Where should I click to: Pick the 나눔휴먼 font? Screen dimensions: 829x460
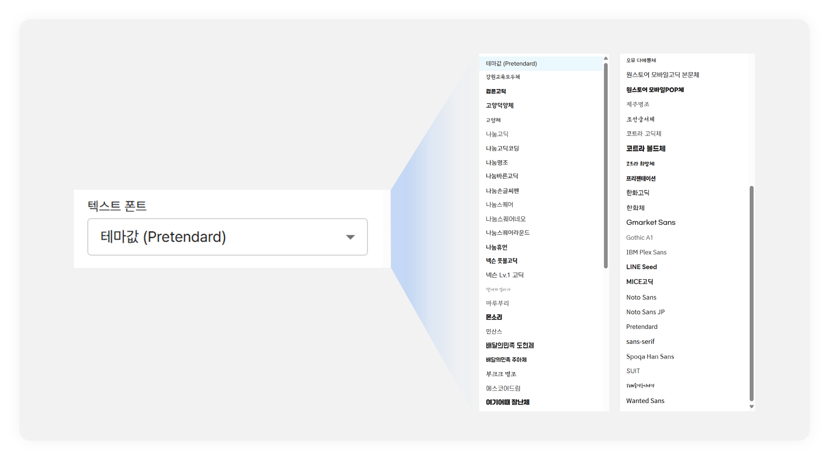click(x=496, y=247)
